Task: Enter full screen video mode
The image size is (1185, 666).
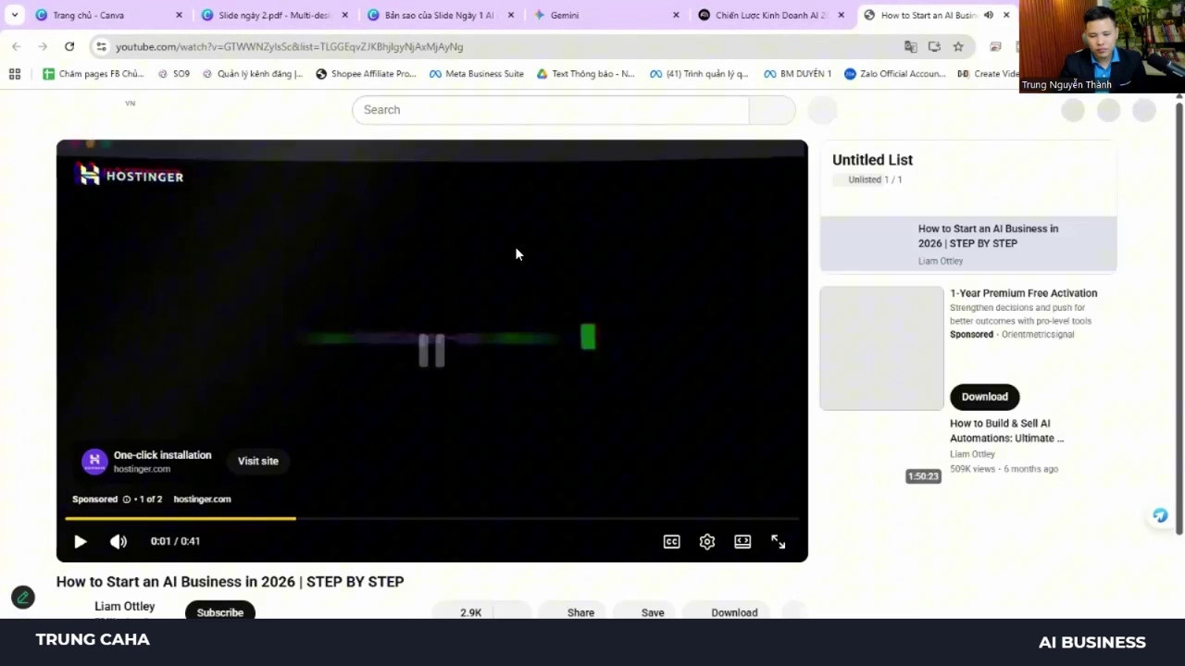Action: [x=779, y=542]
